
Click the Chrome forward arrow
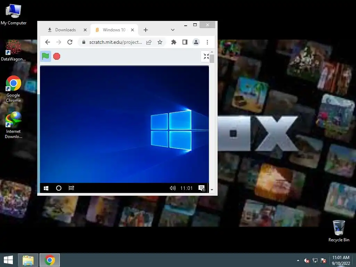pyautogui.click(x=58, y=42)
